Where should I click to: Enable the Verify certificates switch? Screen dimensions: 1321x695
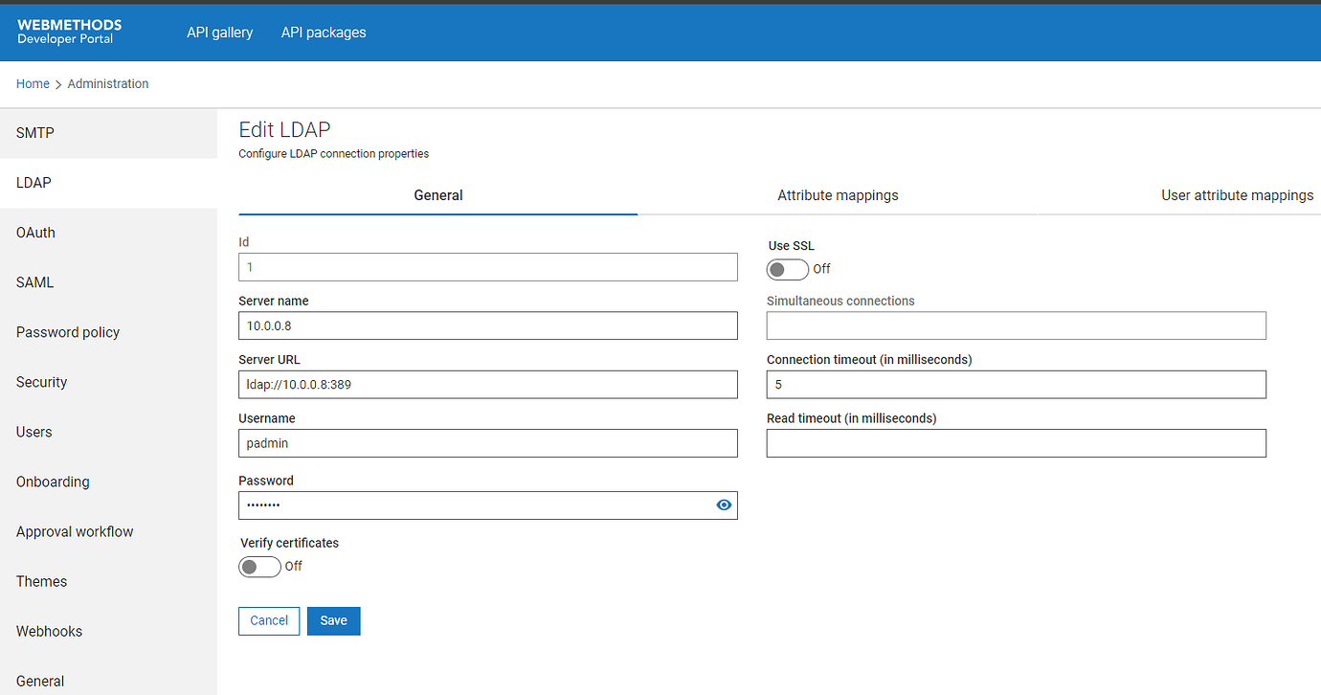click(259, 567)
